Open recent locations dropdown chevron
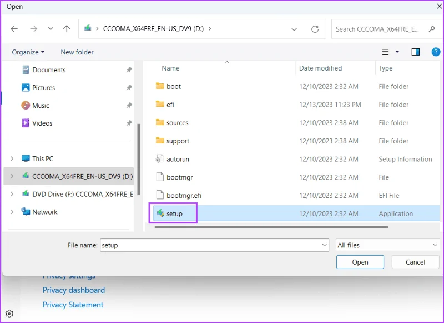444x323 pixels. [x=51, y=29]
